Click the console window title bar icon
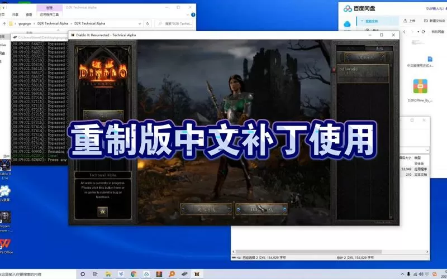 coord(15,37)
